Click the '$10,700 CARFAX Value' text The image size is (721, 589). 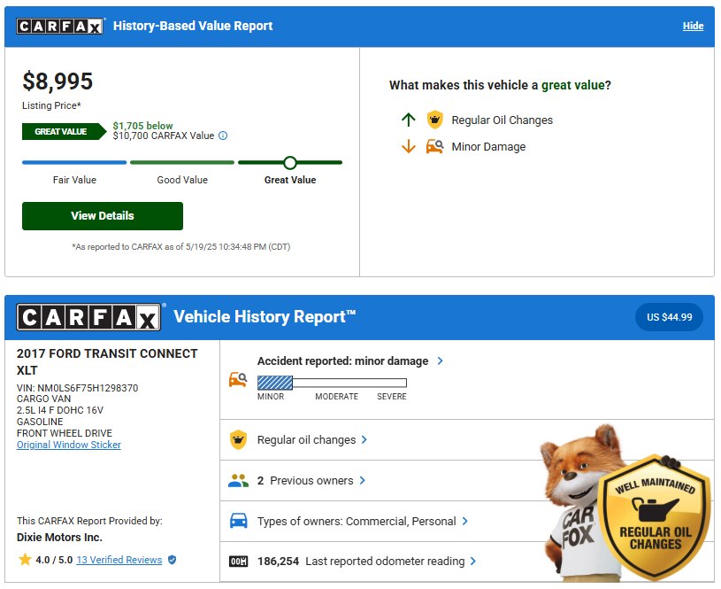coord(164,136)
